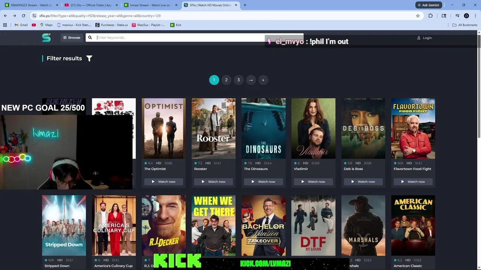Open R.J. Decker poster thumbnail

click(163, 225)
